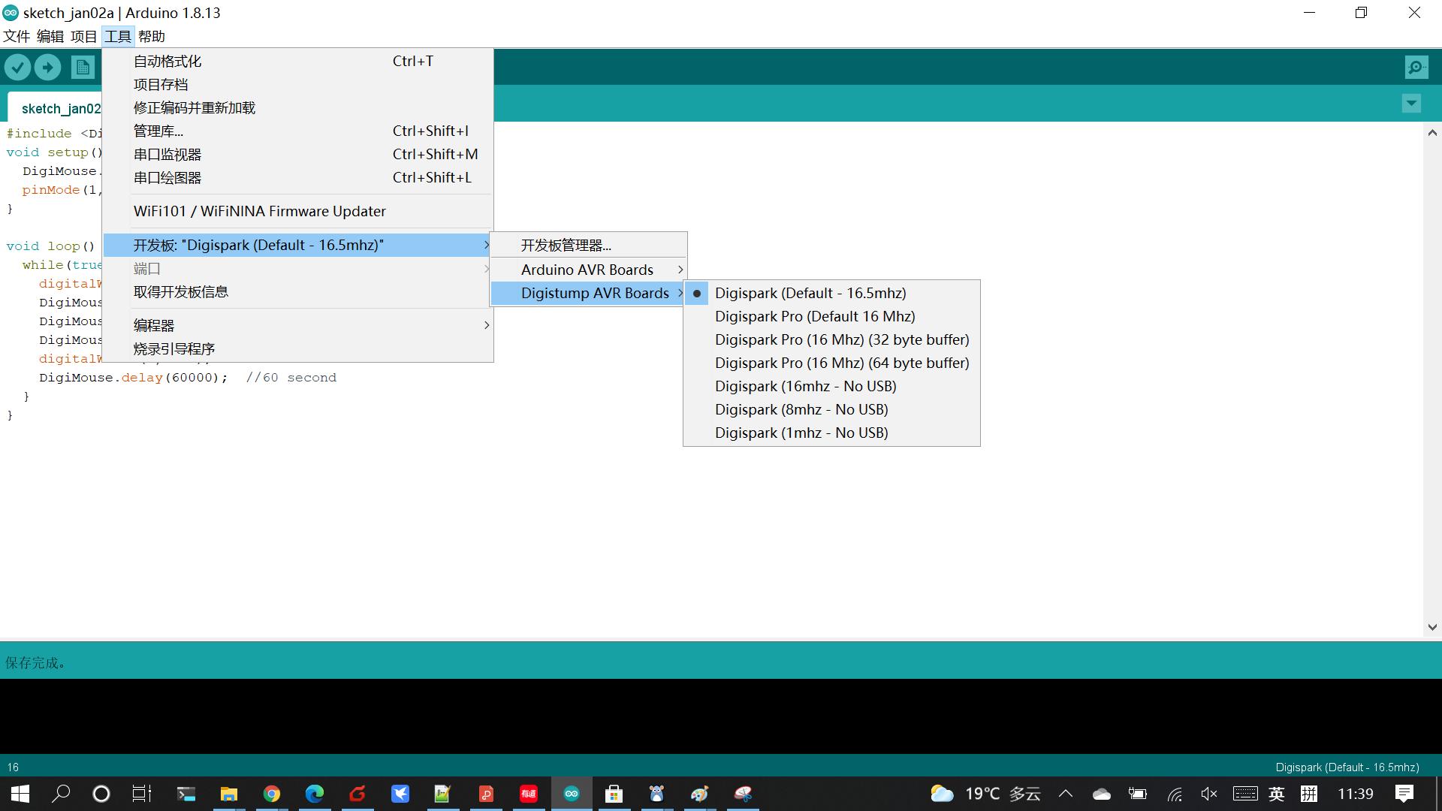
Task: Select Digispark (Default - 16.5mhz) radio option
Action: [x=810, y=293]
